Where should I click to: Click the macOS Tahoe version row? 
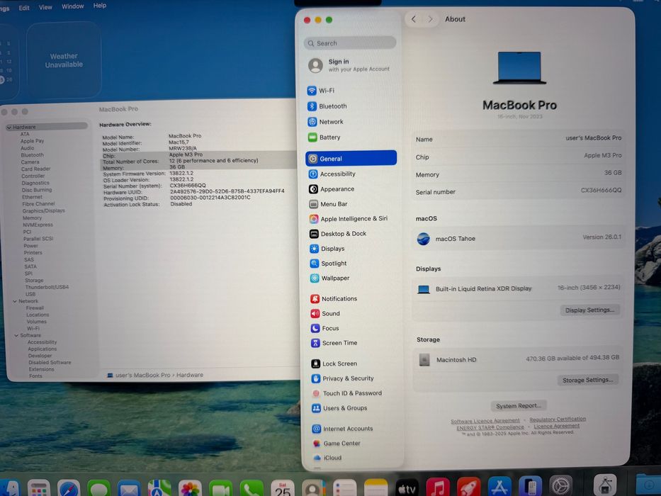click(518, 238)
